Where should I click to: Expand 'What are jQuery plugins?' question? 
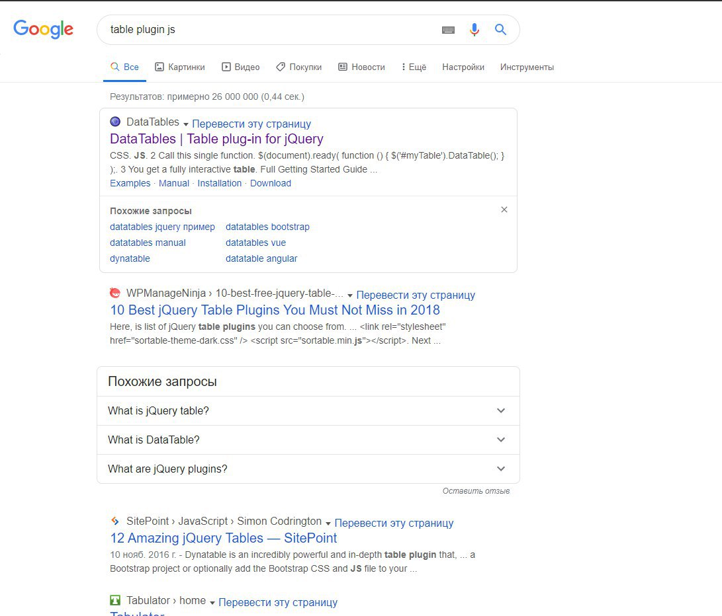308,469
